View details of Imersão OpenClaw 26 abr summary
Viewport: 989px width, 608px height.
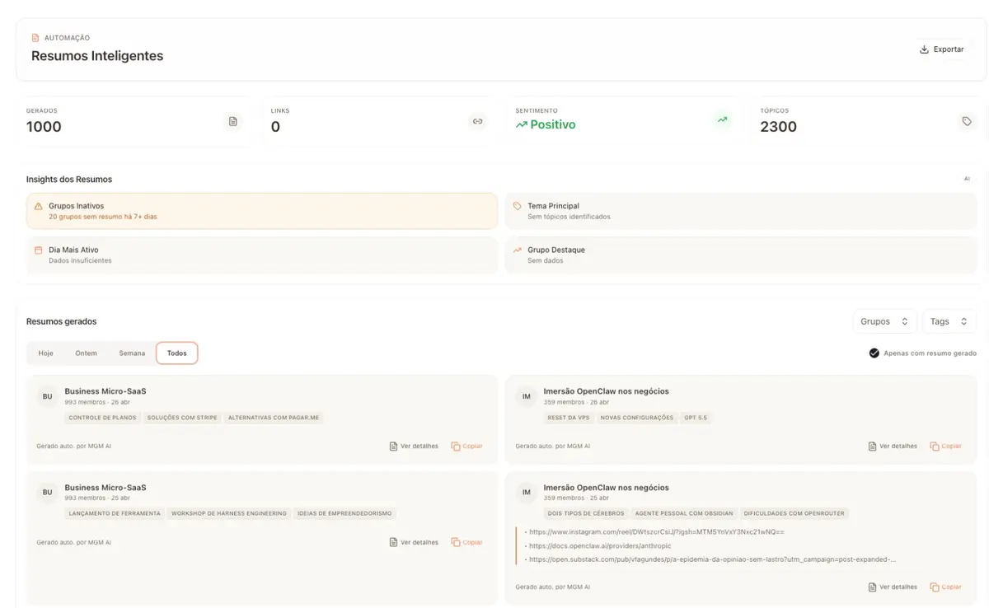pos(893,447)
